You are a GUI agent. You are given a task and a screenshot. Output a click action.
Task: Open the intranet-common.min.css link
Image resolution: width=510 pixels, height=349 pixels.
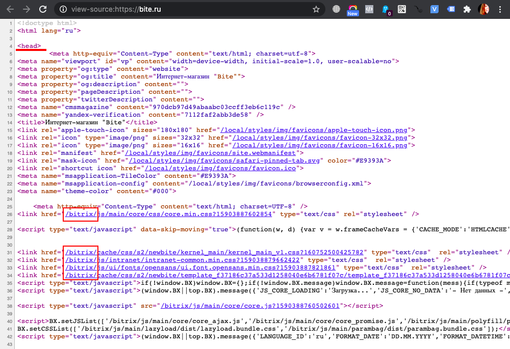[183, 260]
